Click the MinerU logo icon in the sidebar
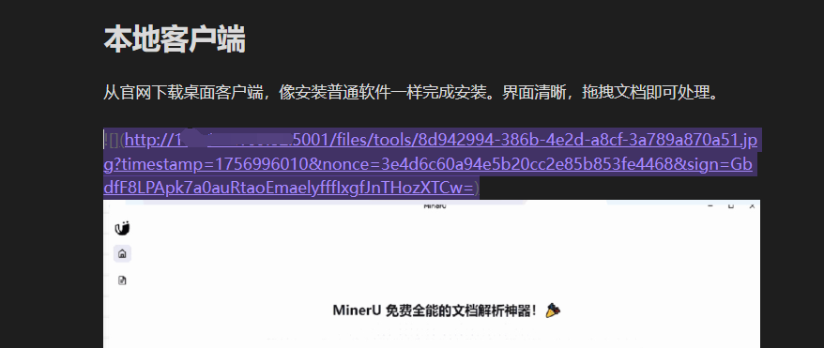The image size is (824, 348). (x=122, y=228)
